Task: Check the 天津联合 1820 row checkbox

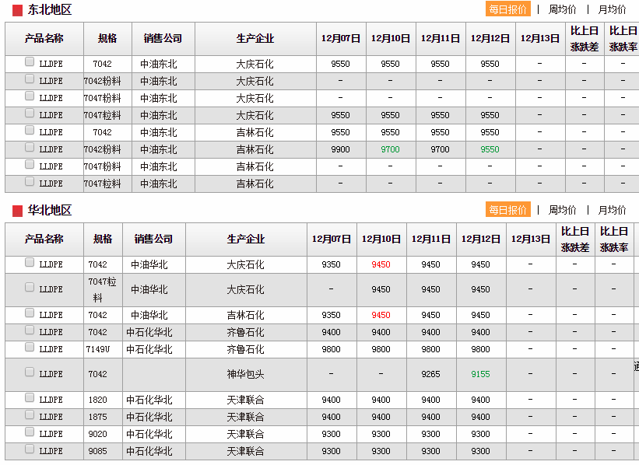Action: click(30, 398)
